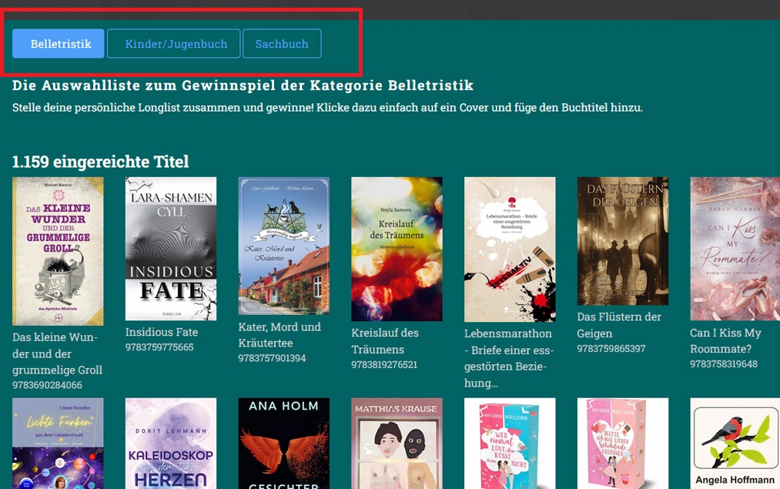This screenshot has width=780, height=489.
Task: Select ISBN 9783757901394
Action: click(x=272, y=358)
